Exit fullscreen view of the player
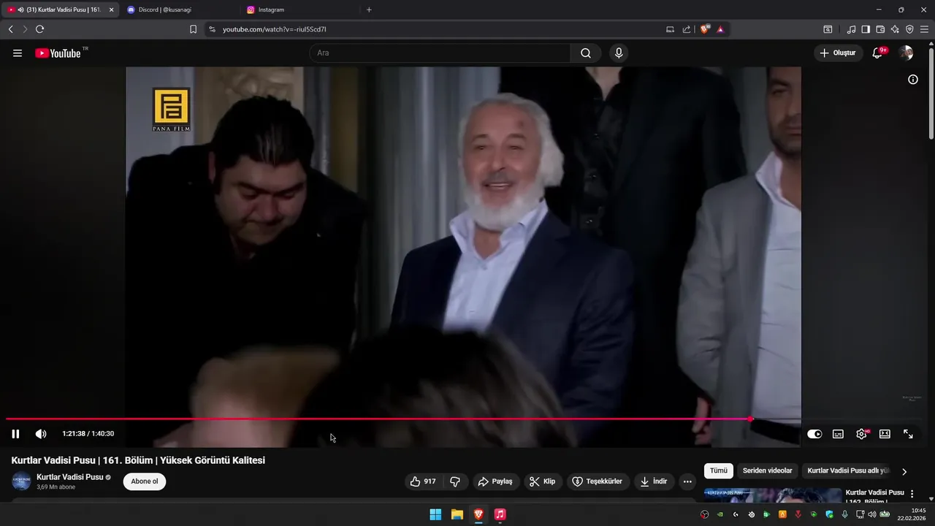The height and width of the screenshot is (526, 935). (908, 434)
